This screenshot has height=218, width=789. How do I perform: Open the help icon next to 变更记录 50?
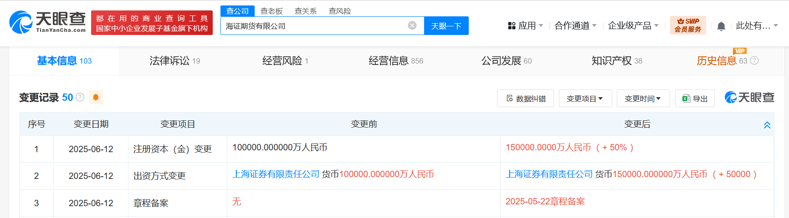[x=80, y=97]
